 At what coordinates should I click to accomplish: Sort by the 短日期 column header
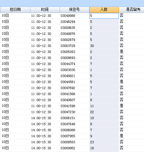[x=15, y=10]
